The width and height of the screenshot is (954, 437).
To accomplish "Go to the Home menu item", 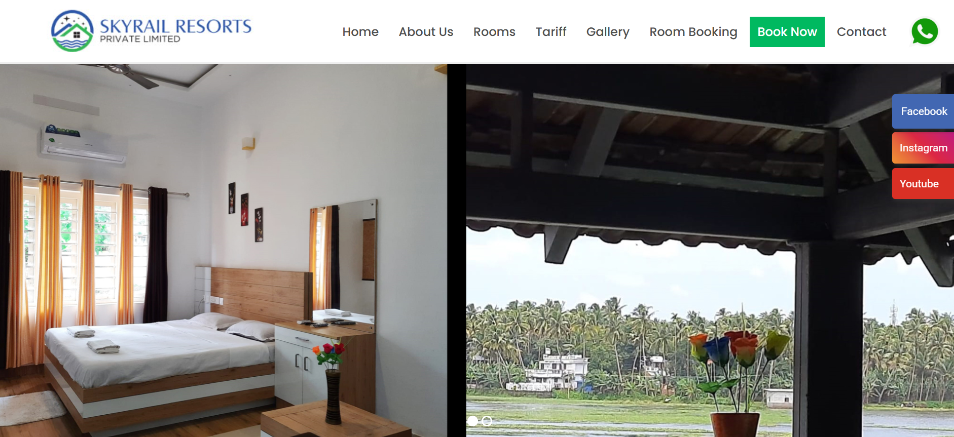I will [x=360, y=32].
